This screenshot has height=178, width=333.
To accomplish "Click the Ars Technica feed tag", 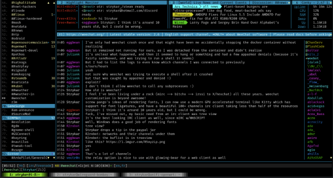I will (186, 6).
